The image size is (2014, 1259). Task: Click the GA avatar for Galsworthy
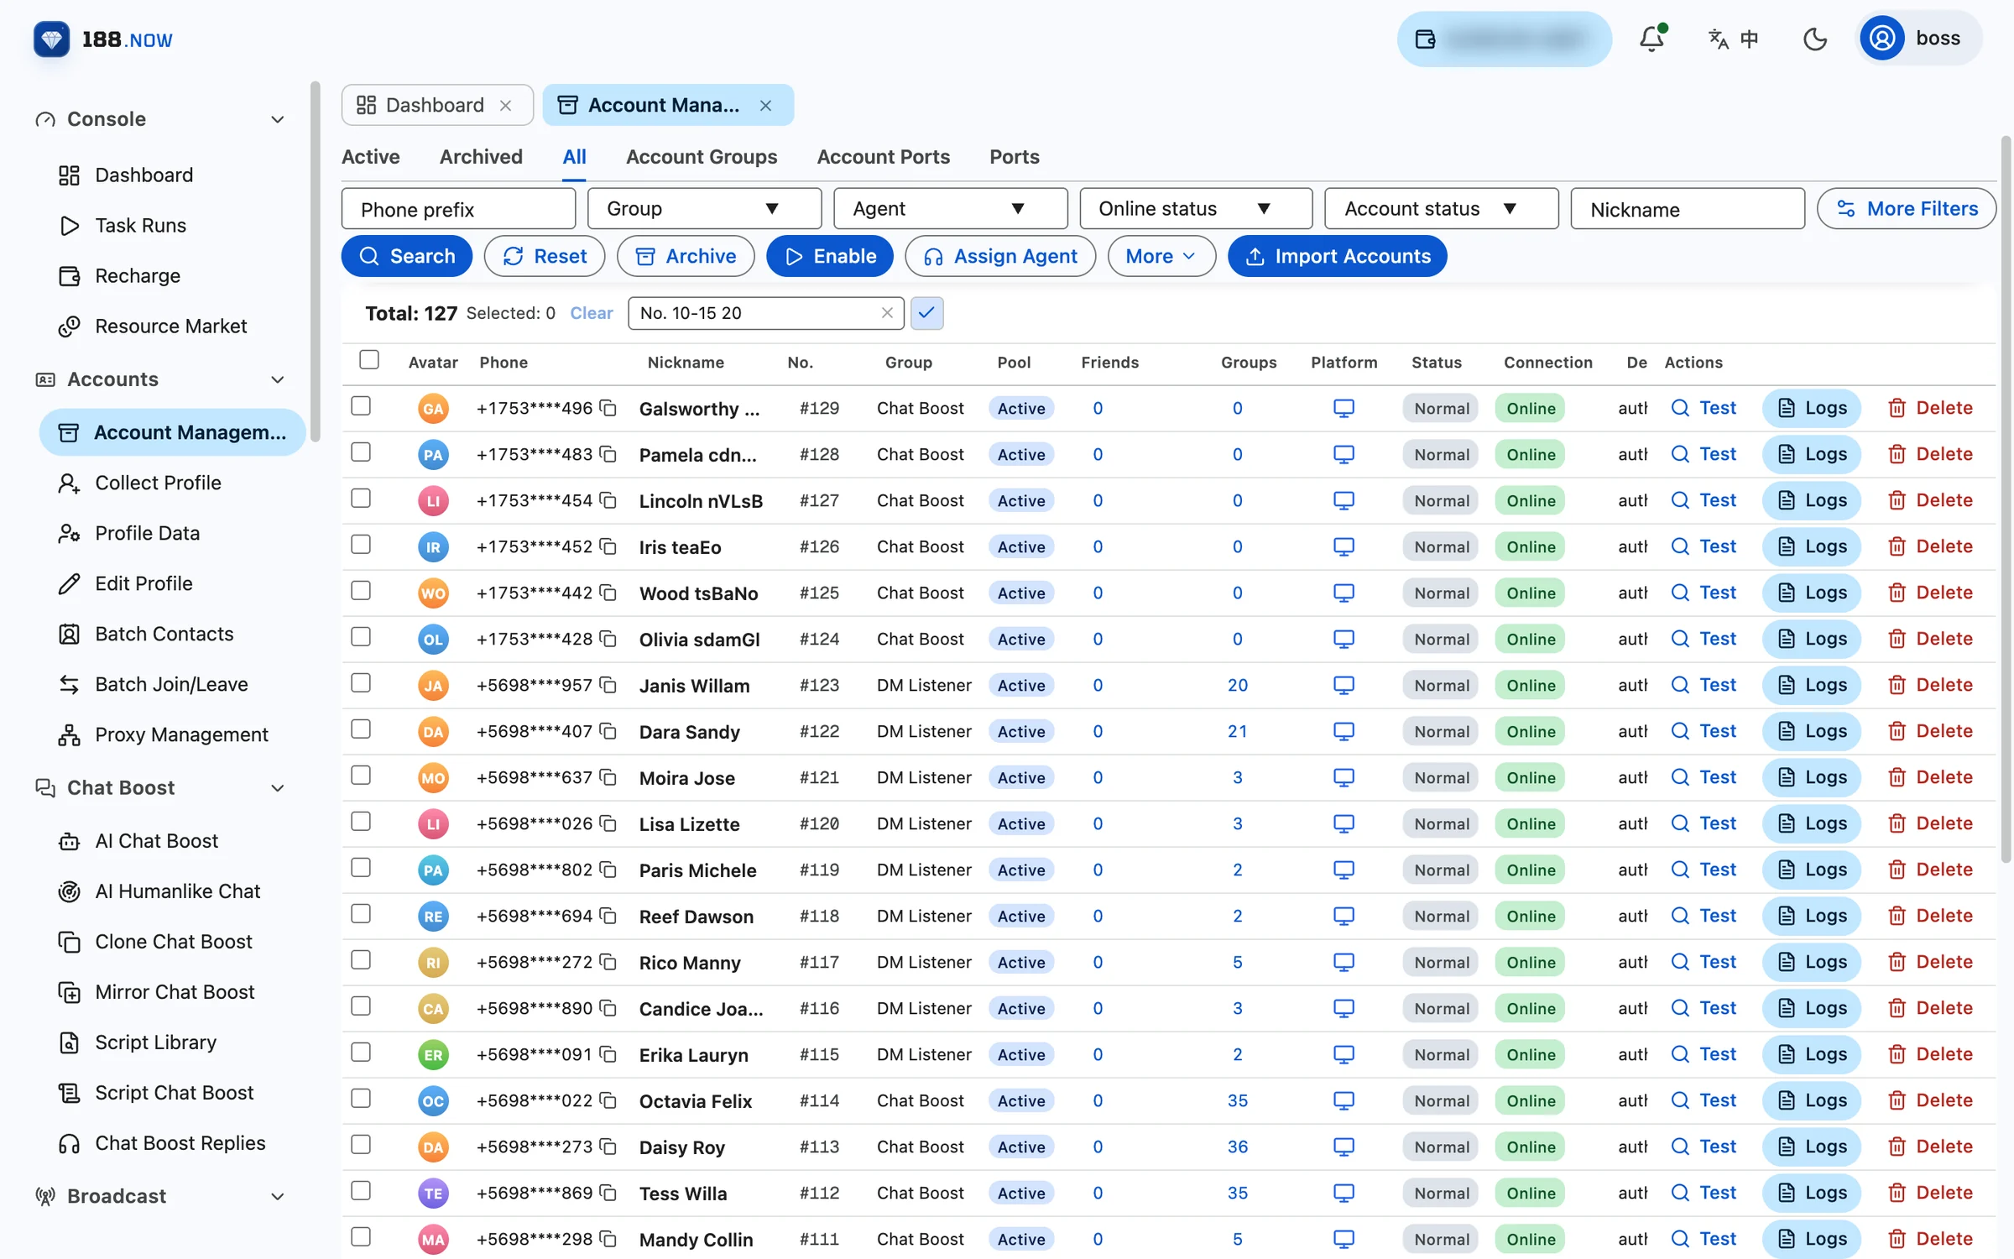tap(433, 409)
